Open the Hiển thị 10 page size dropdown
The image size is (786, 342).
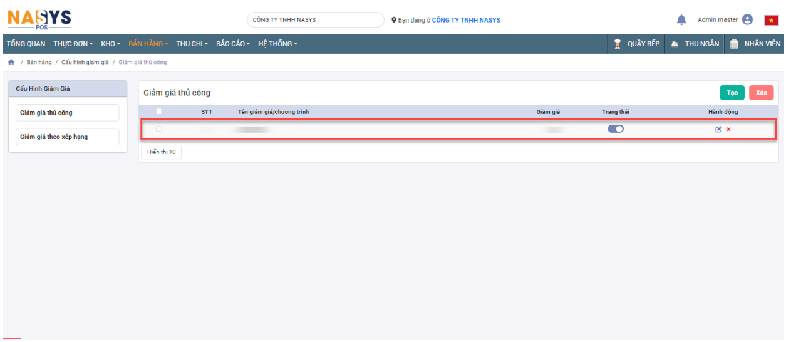pyautogui.click(x=161, y=152)
